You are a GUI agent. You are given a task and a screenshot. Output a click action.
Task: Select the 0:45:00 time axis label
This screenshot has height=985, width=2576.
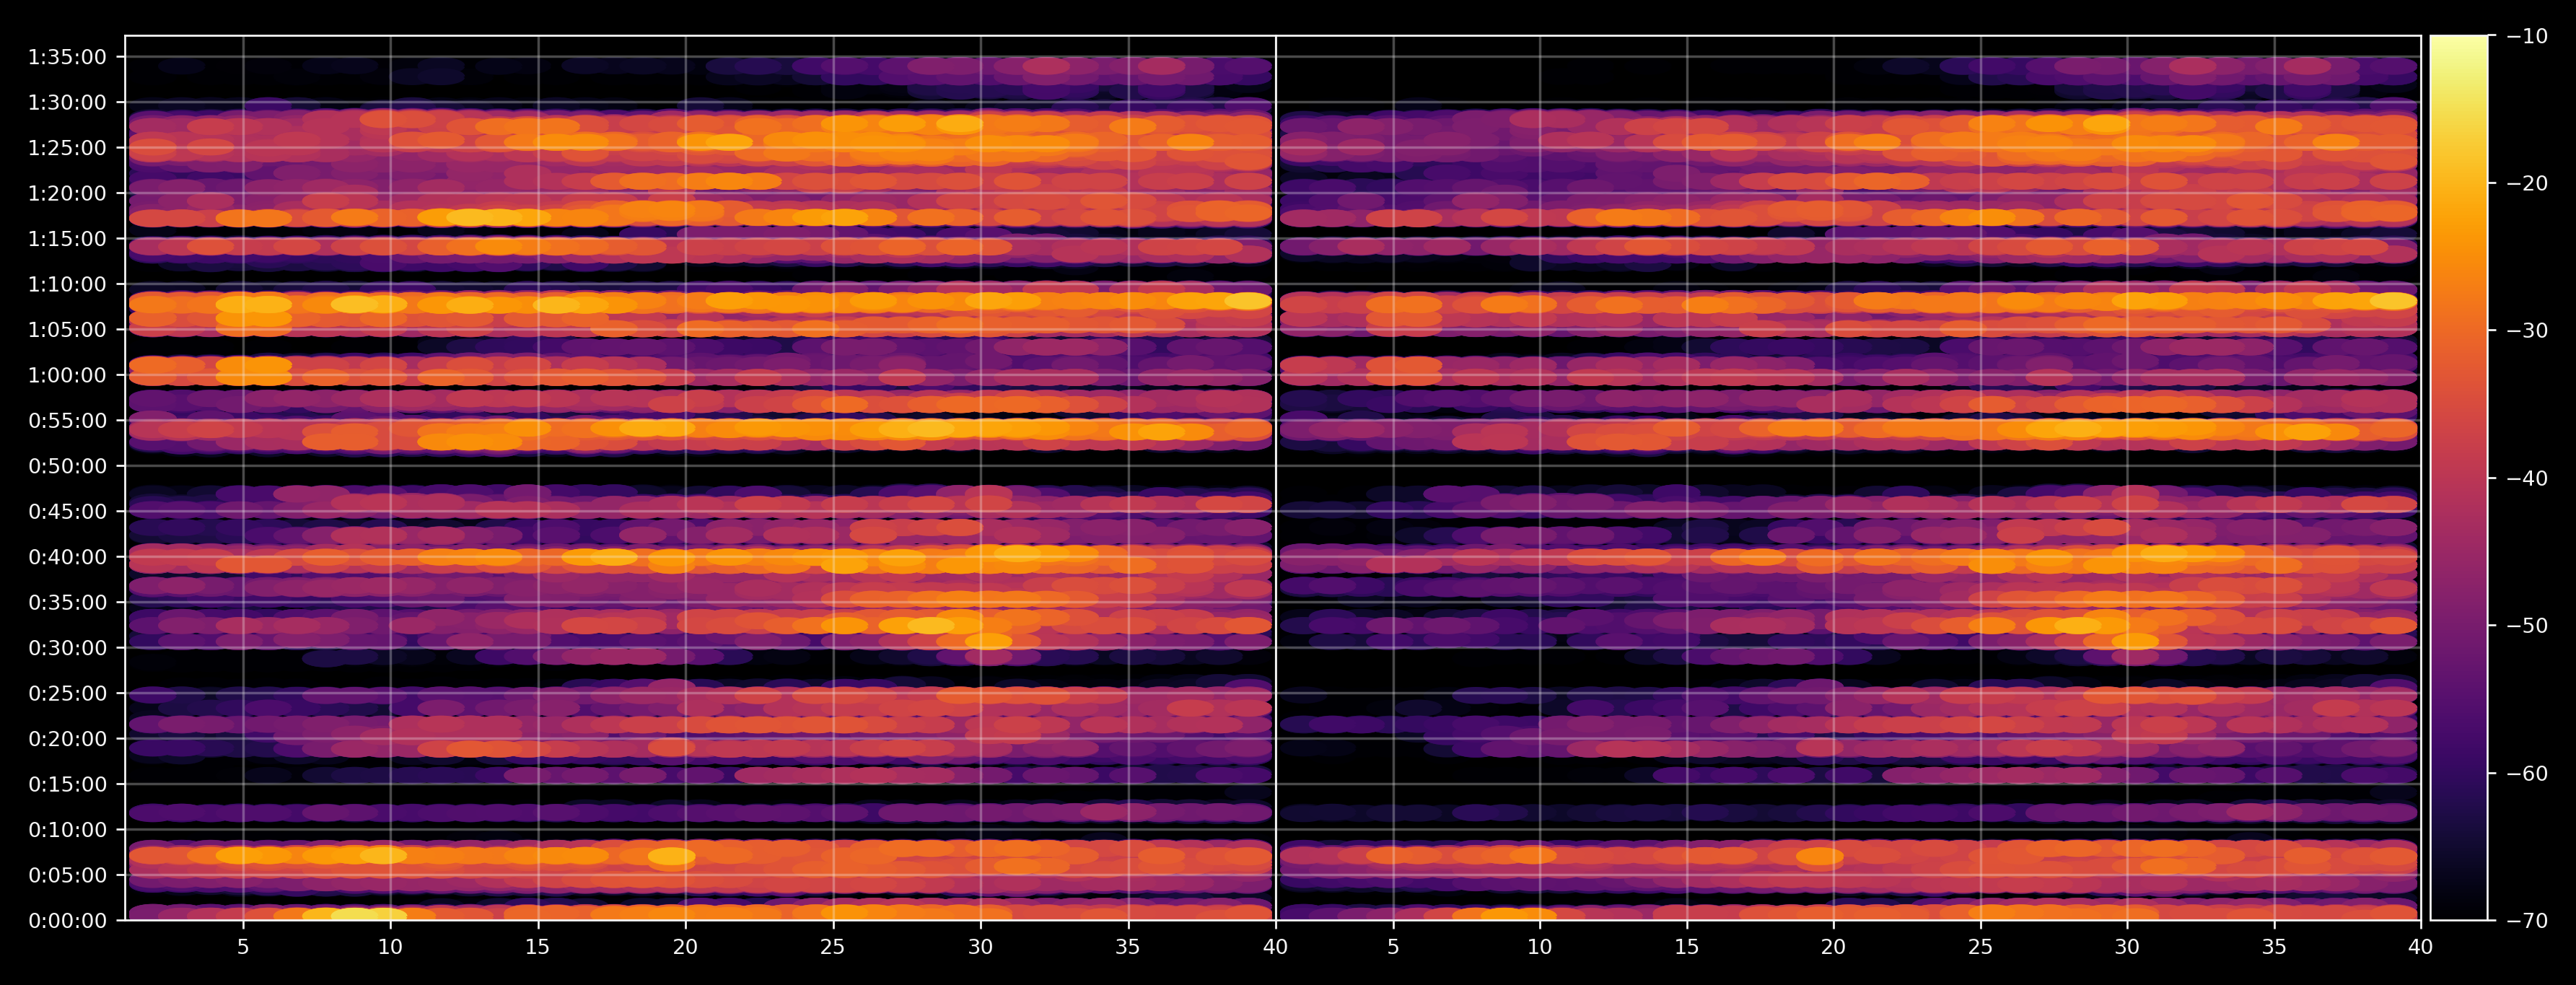pos(67,512)
